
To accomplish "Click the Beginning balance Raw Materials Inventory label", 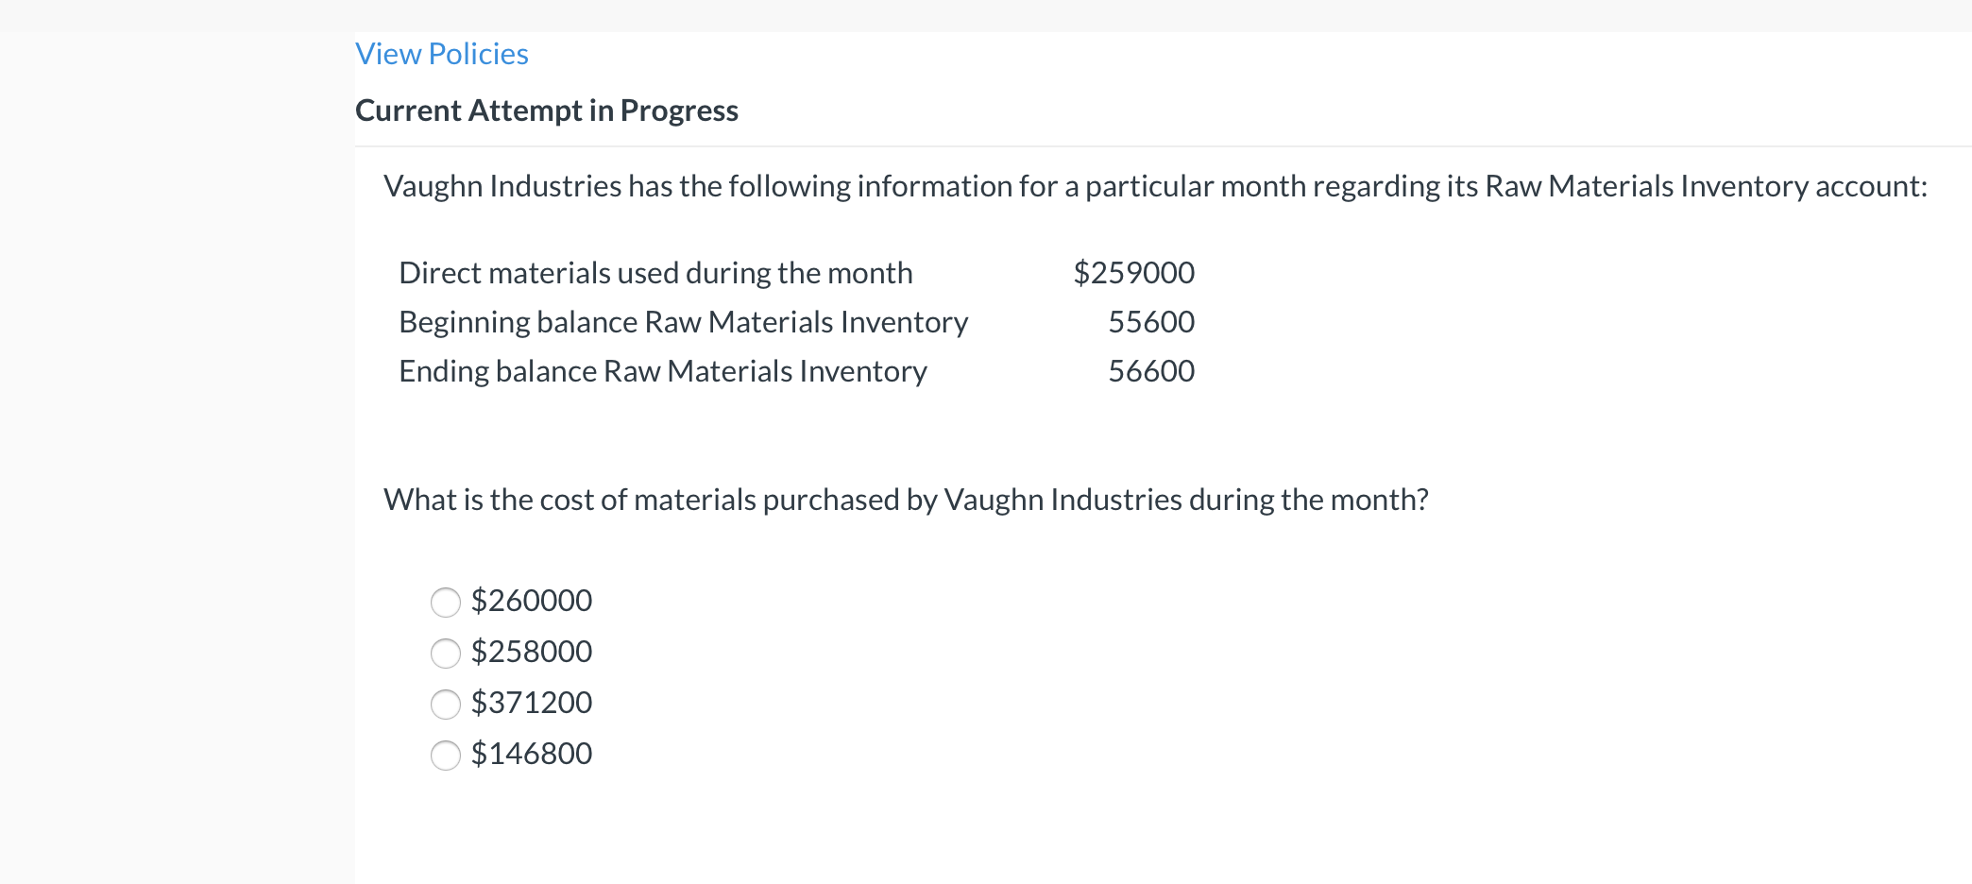I will pyautogui.click(x=683, y=322).
